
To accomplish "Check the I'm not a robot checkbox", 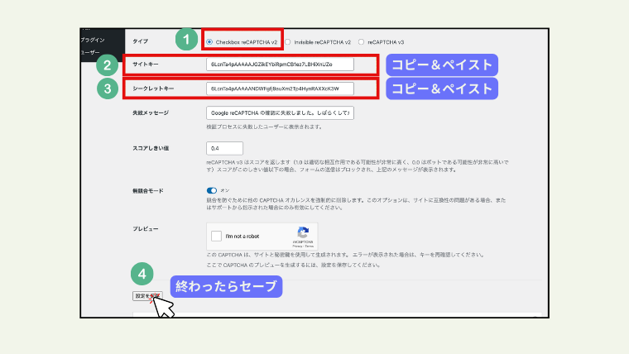I will click(x=217, y=237).
